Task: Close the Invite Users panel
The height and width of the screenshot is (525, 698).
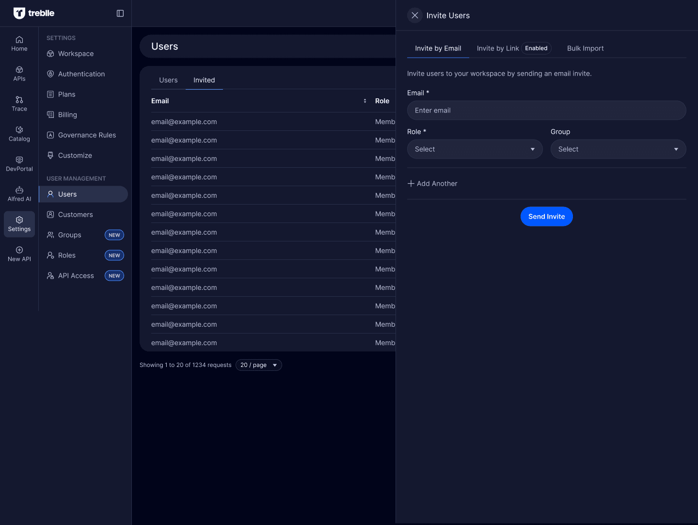Action: tap(415, 16)
